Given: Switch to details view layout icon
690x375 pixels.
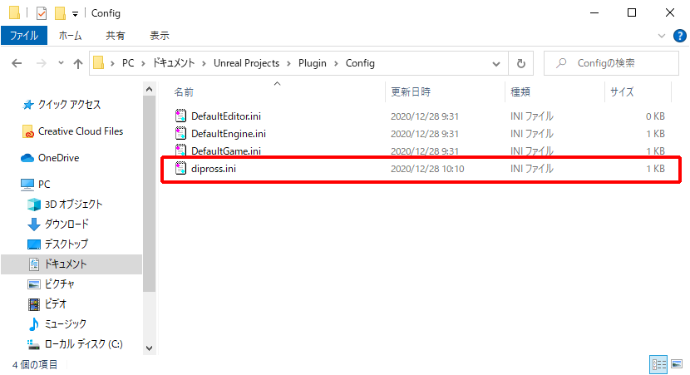Looking at the screenshot, I should tap(658, 364).
